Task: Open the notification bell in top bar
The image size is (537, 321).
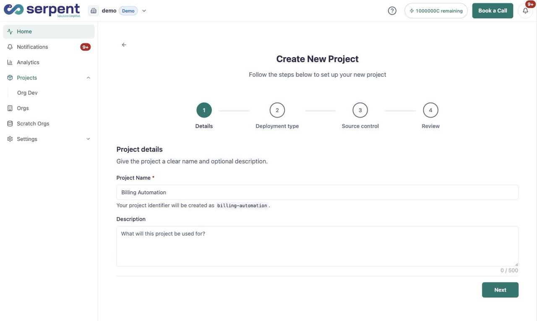Action: pos(525,10)
